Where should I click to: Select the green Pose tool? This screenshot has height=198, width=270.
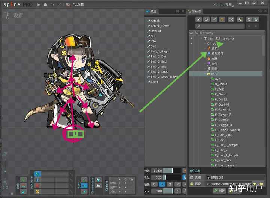tap(23, 180)
